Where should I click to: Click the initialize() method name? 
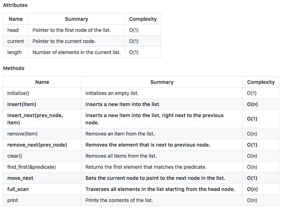pyautogui.click(x=18, y=93)
